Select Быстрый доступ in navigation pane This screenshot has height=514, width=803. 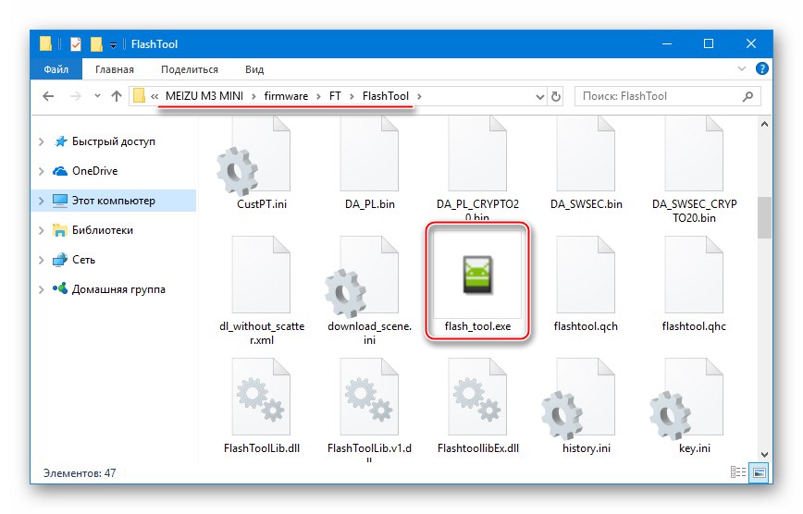(x=113, y=141)
